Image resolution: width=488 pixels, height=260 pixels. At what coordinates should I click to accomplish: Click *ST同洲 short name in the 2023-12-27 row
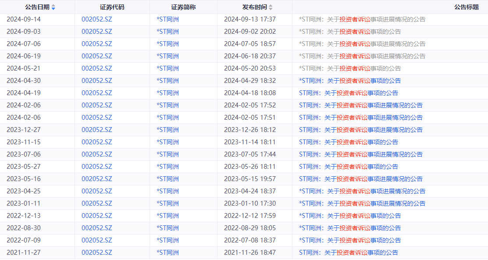[x=167, y=130]
